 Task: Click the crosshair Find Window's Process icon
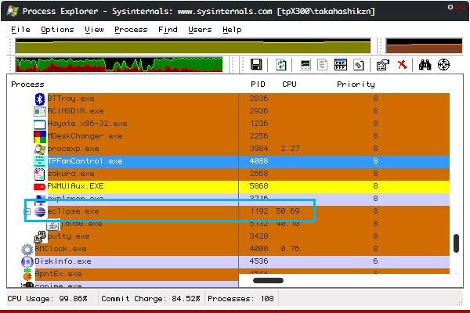[443, 65]
